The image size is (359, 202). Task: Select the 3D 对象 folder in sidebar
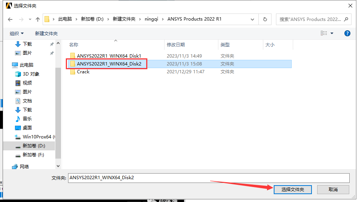[31, 74]
